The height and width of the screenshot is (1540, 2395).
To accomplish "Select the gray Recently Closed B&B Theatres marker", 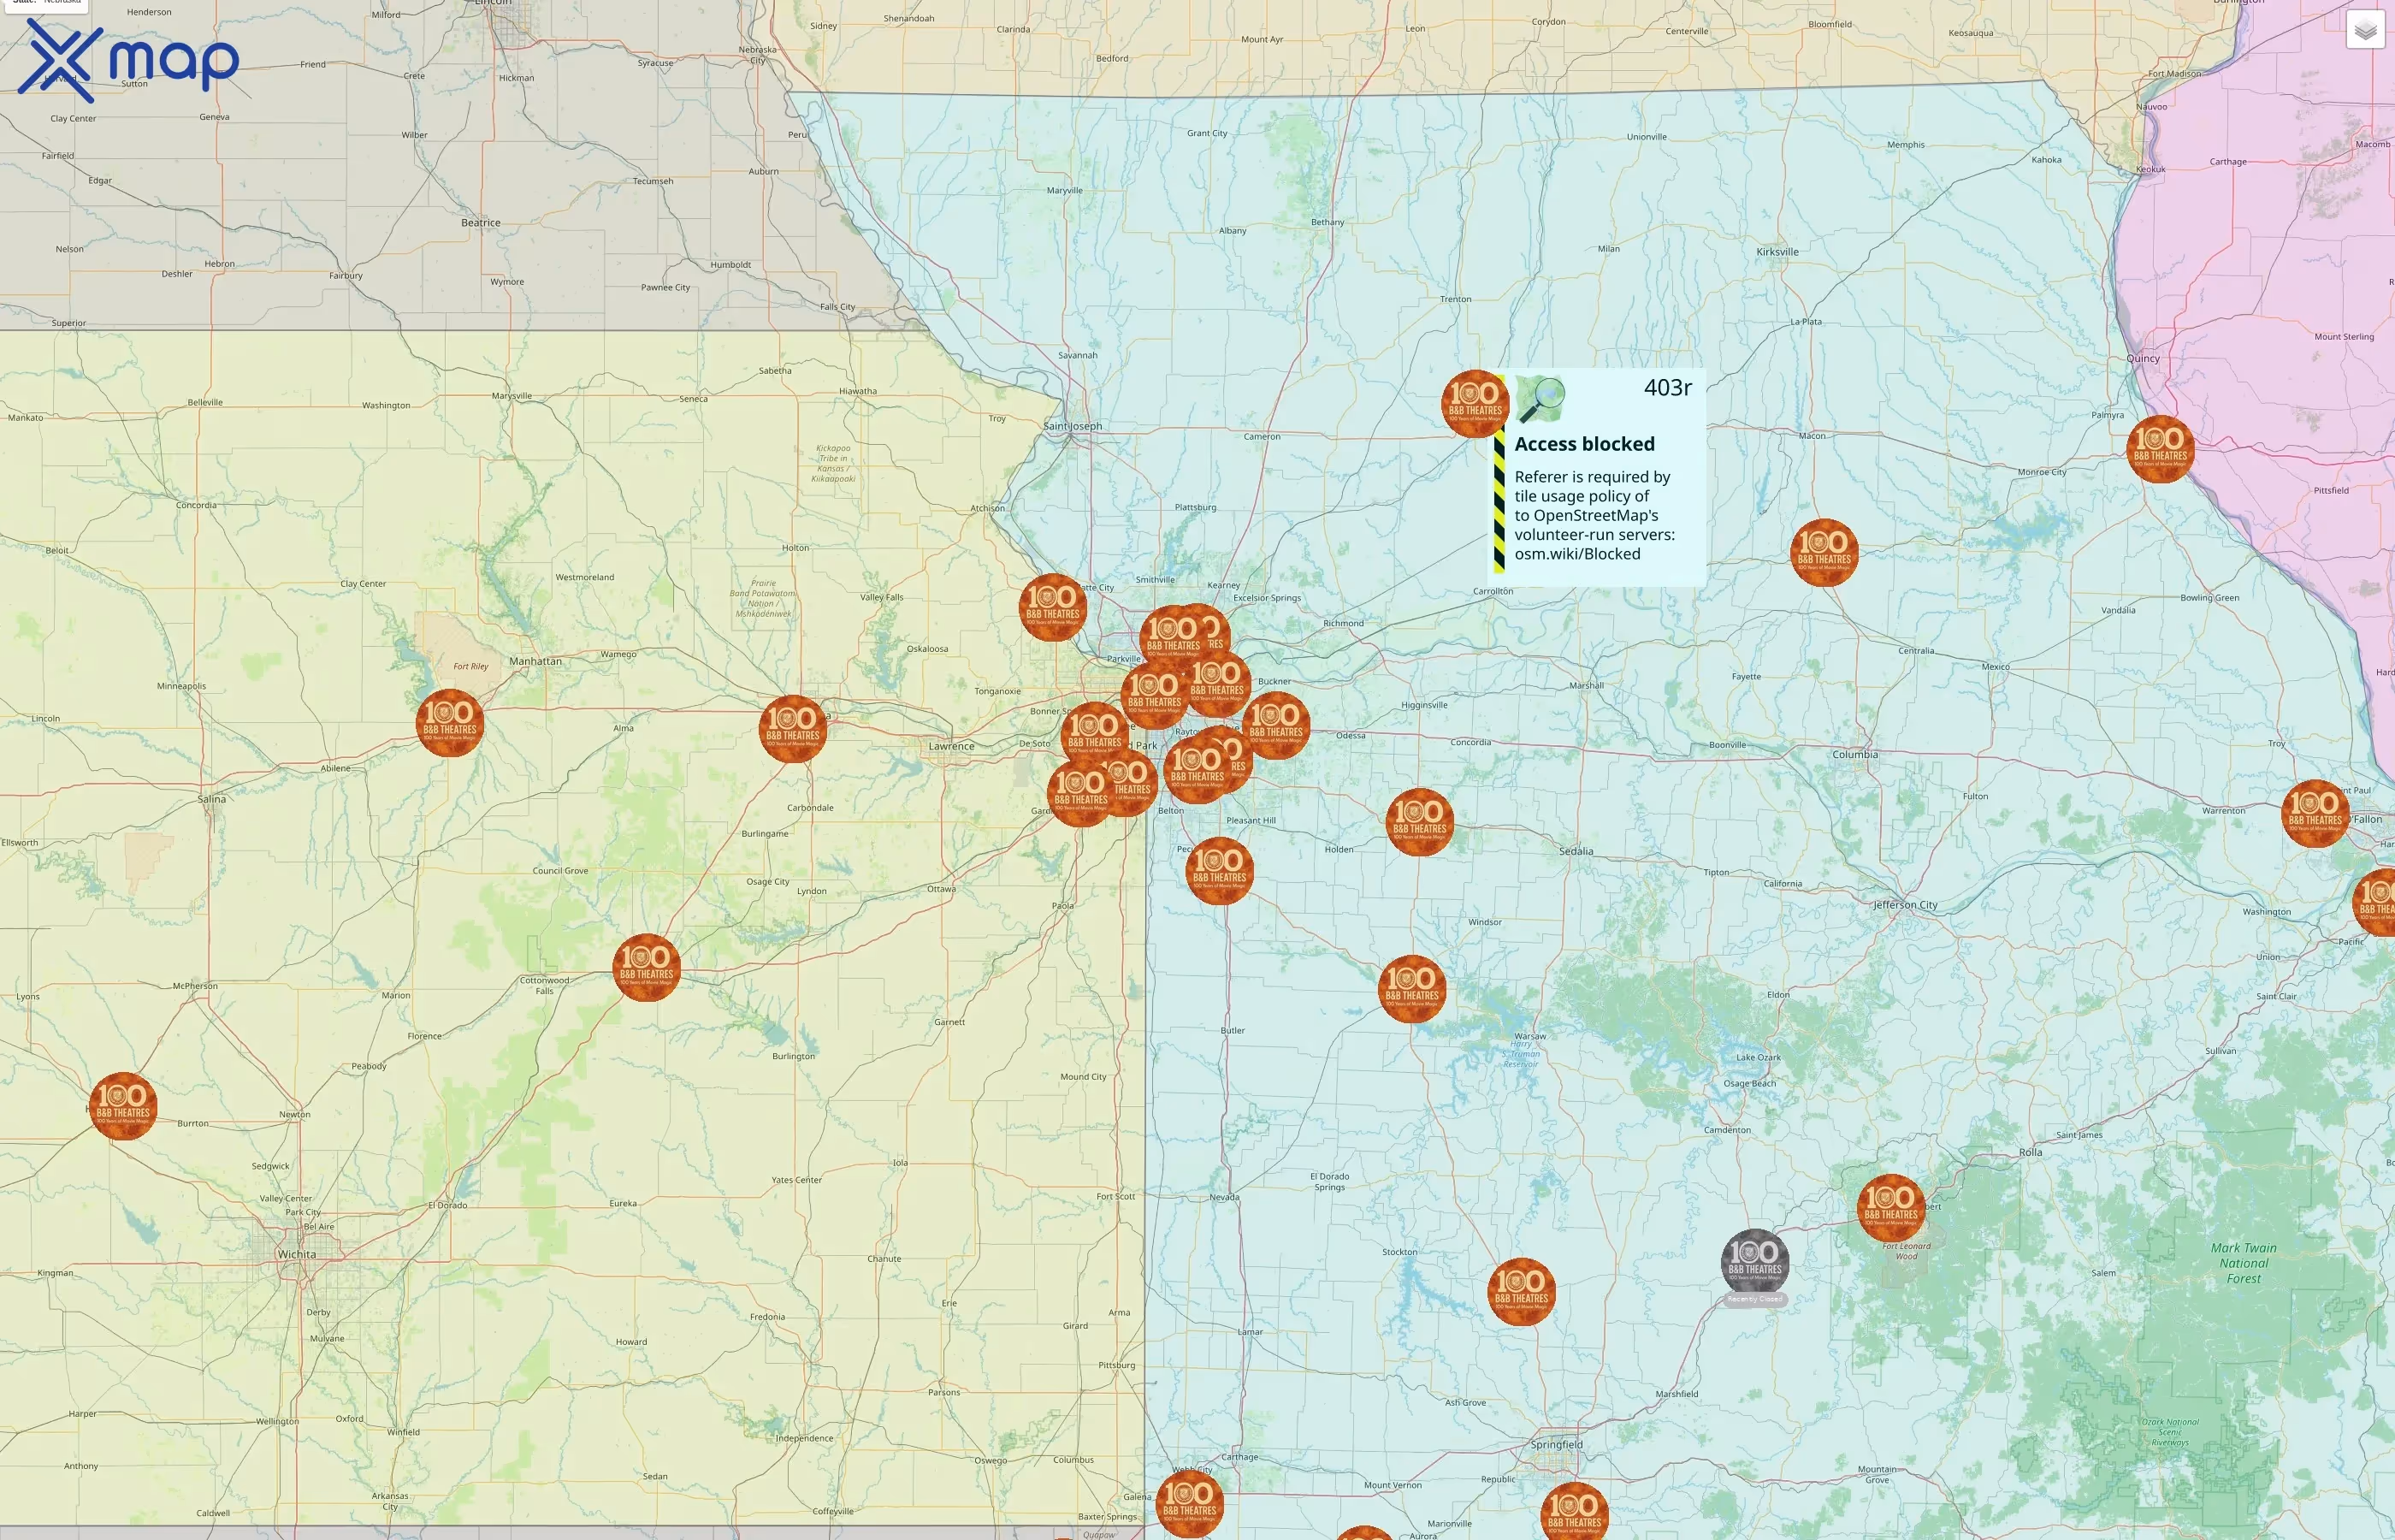I will point(1755,1263).
